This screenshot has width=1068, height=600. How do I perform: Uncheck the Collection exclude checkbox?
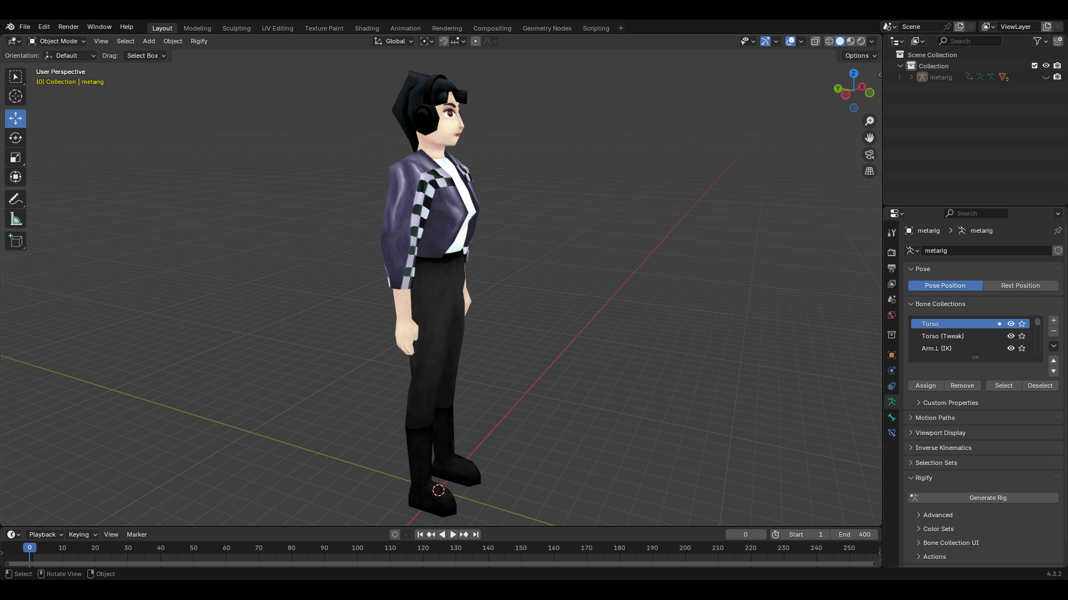(1035, 66)
